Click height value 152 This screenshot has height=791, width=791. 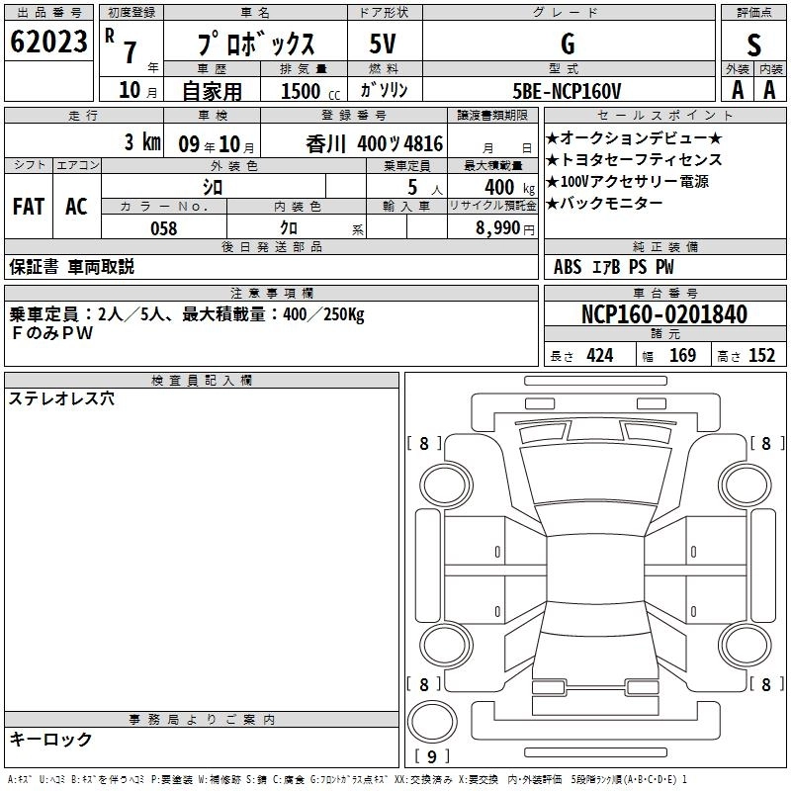pyautogui.click(x=761, y=356)
